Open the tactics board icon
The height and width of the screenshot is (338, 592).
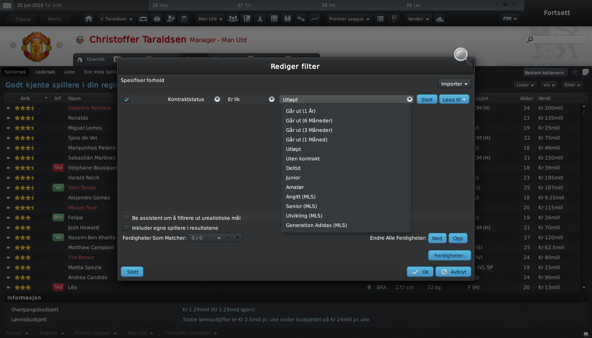coord(247,19)
